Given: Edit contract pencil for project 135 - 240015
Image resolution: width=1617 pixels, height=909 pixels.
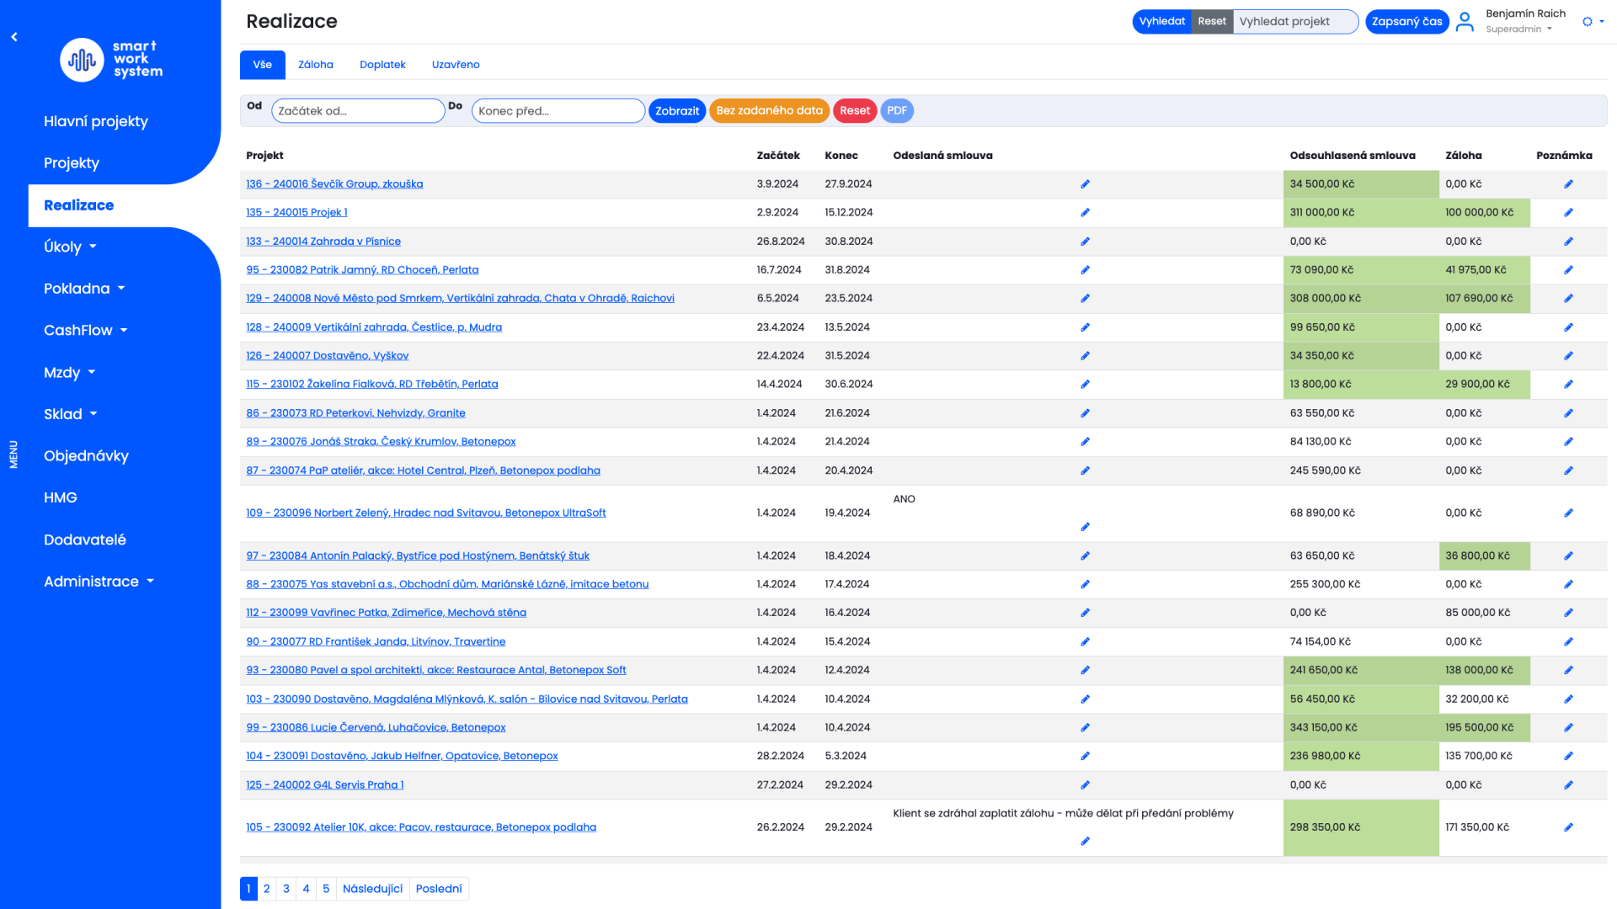Looking at the screenshot, I should 1085,213.
